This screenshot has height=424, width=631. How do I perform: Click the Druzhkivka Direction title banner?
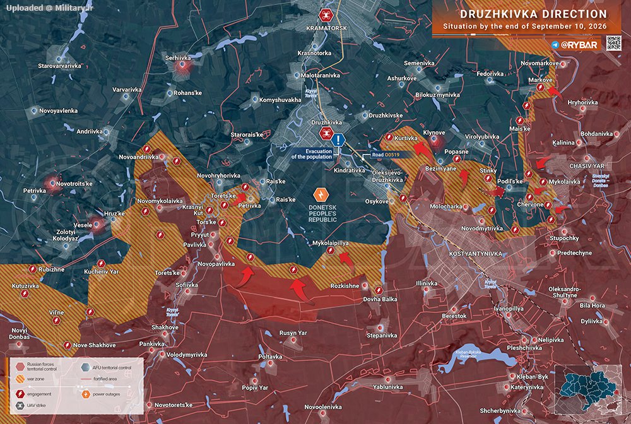click(x=522, y=20)
